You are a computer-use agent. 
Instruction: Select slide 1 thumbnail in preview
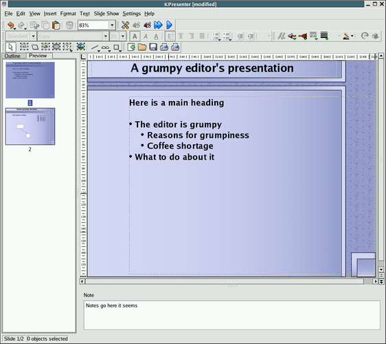click(x=30, y=80)
